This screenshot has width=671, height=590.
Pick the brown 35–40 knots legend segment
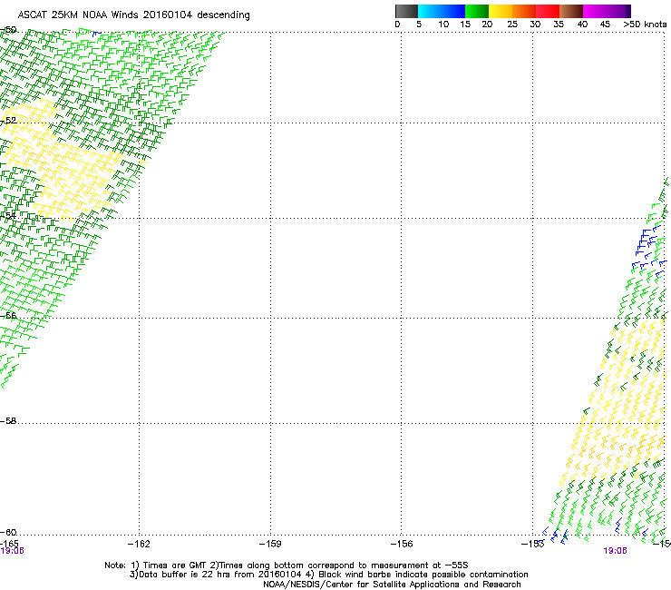(x=571, y=11)
